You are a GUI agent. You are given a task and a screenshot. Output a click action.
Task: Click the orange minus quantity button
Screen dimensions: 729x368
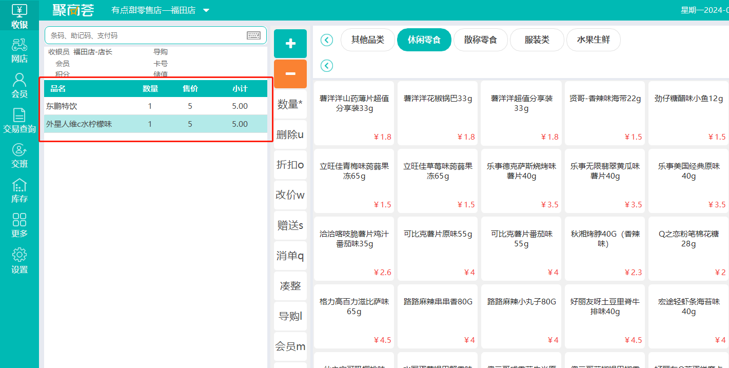click(x=290, y=74)
